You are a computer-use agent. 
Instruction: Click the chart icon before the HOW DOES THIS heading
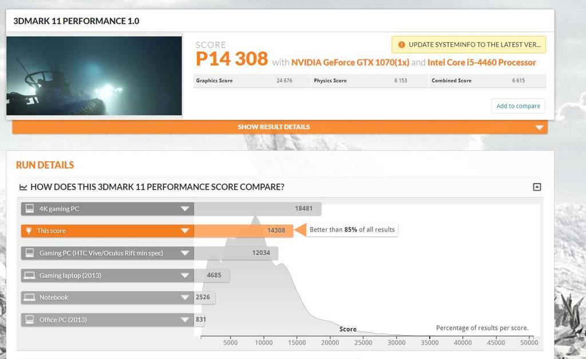tap(23, 187)
